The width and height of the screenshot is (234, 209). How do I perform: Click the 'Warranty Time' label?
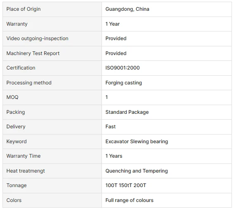point(24,156)
